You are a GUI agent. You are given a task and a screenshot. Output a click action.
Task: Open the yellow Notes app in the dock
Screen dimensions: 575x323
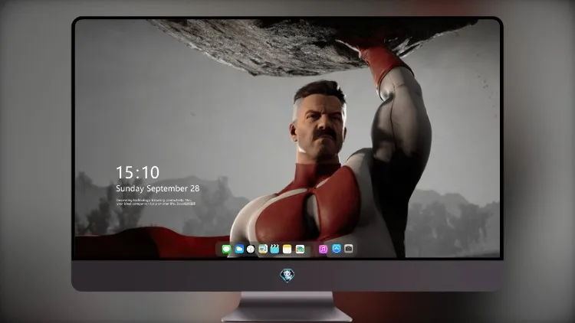pos(287,249)
